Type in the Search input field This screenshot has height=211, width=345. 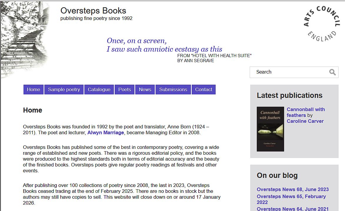tap(290, 72)
